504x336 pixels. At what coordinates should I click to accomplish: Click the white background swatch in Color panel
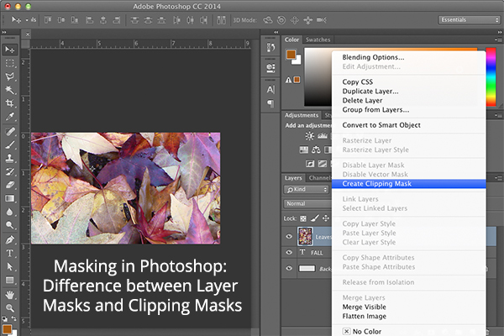tap(297, 60)
